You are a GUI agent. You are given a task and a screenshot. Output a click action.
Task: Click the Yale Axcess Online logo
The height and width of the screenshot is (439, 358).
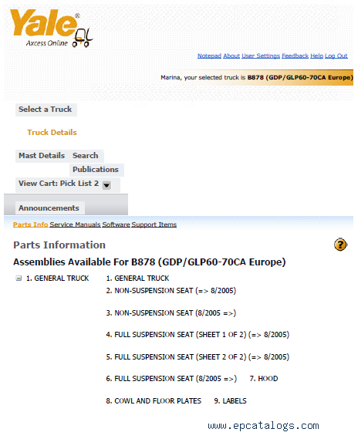51,28
